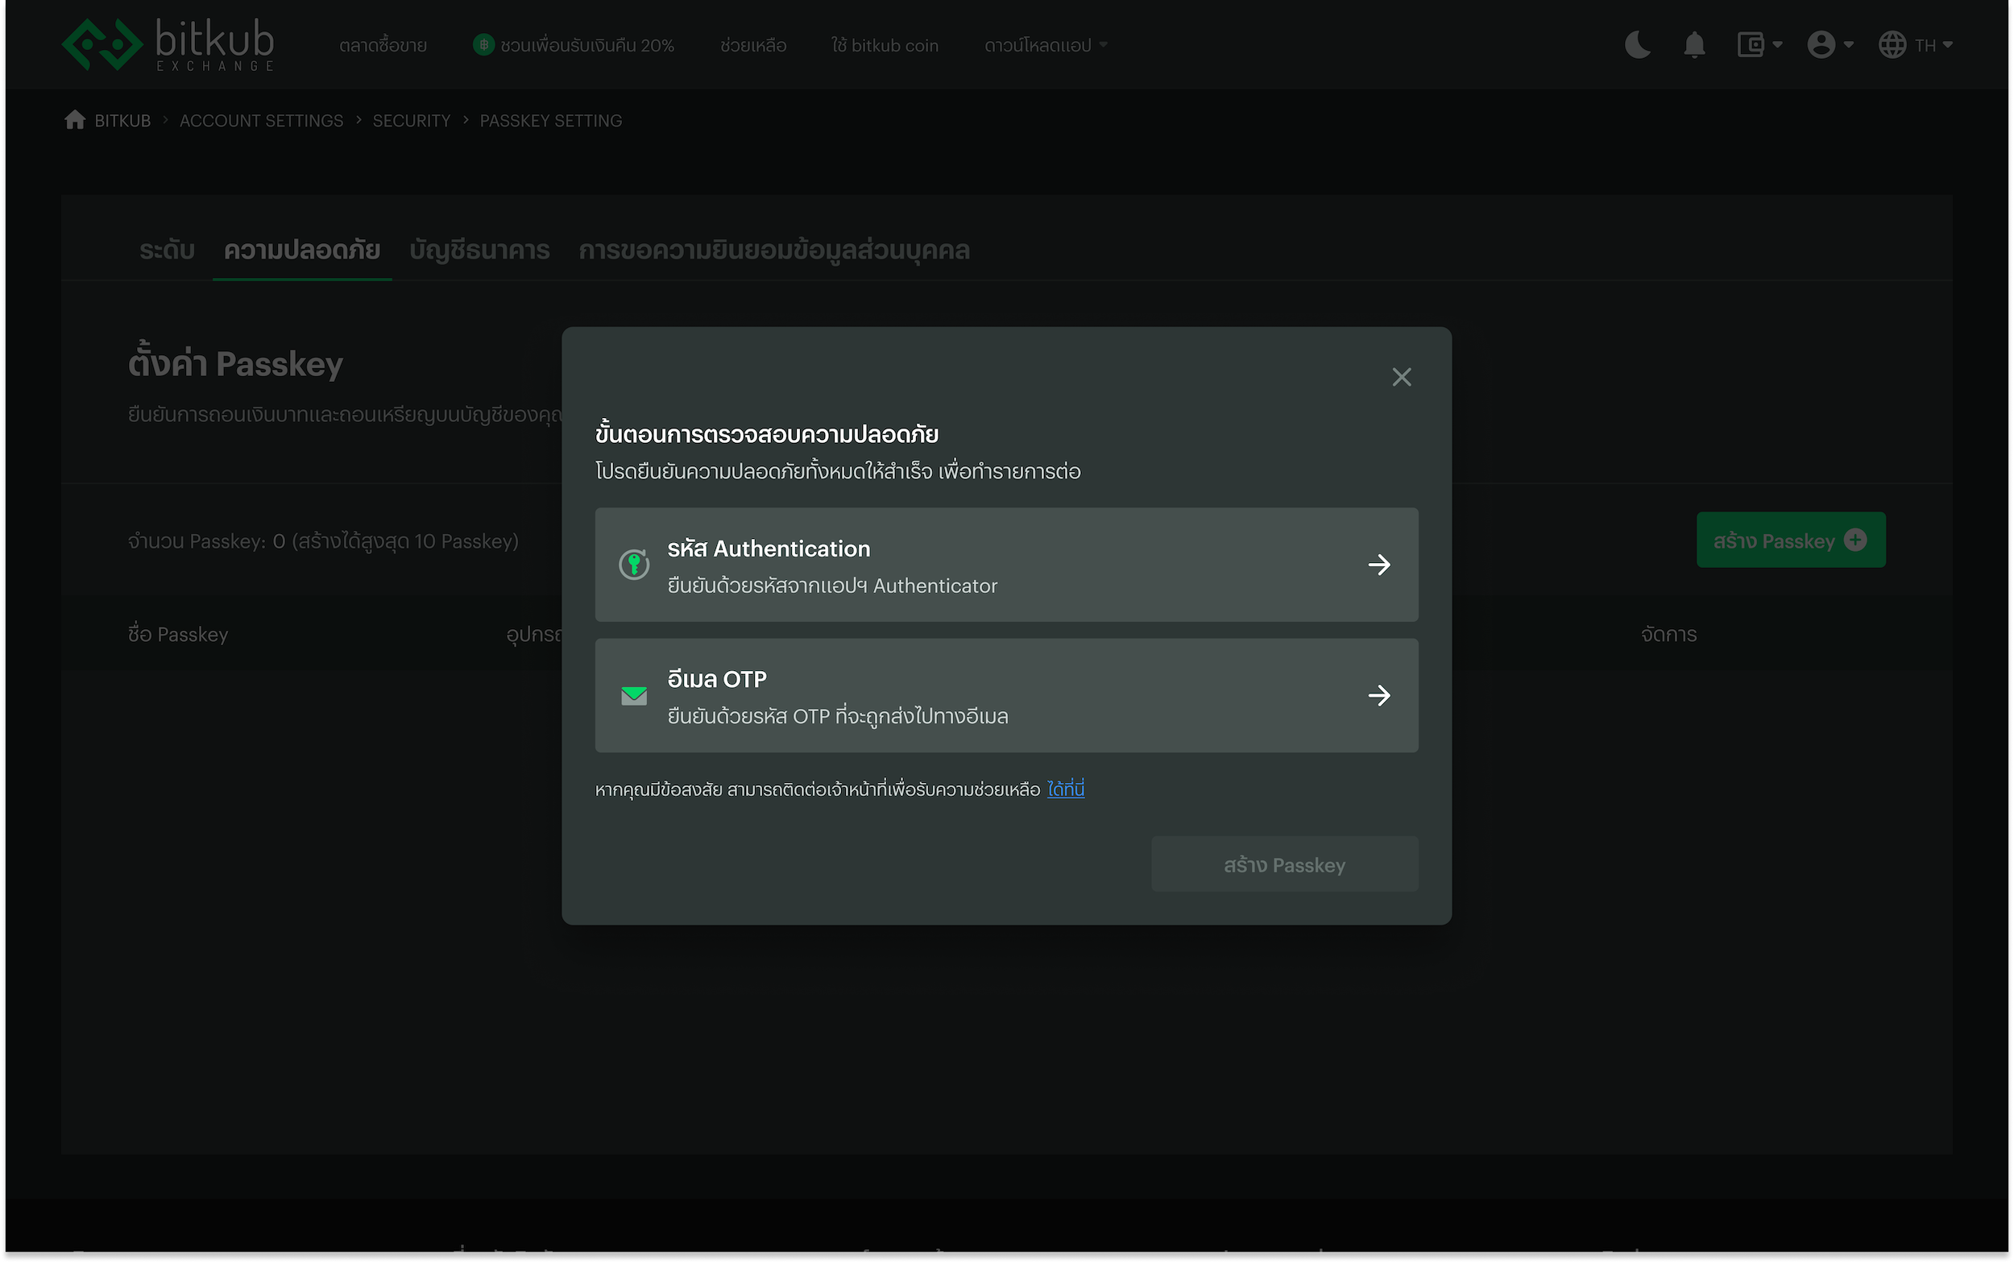Expand the profile menu chevron
The image size is (2014, 1263).
[1850, 44]
